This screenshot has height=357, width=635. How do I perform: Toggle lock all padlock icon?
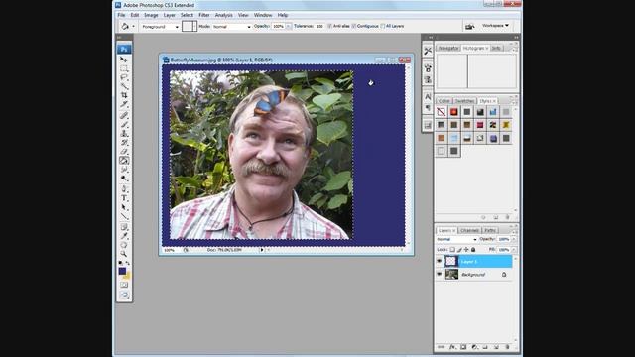coord(473,250)
